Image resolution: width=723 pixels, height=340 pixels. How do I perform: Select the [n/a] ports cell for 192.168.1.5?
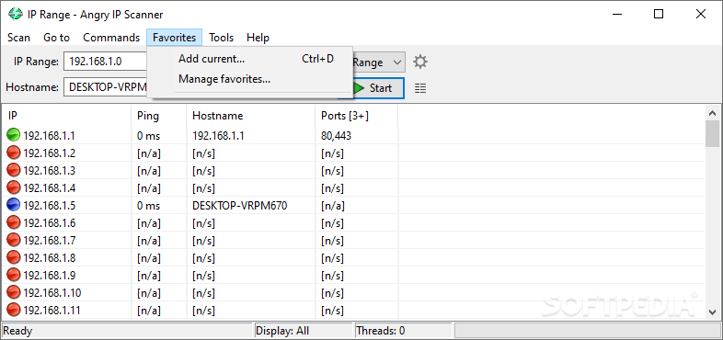coord(333,206)
